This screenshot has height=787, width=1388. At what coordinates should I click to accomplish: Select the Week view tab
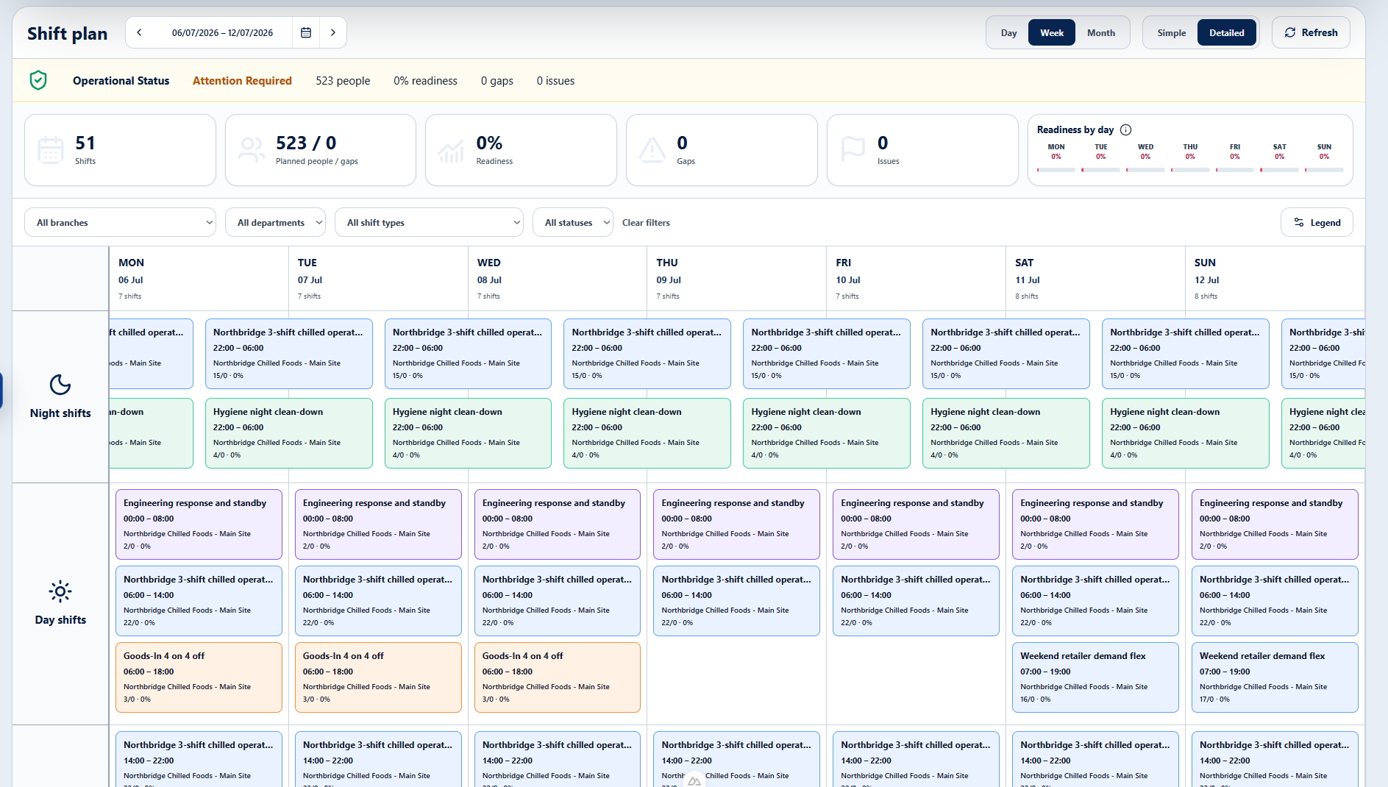1051,32
